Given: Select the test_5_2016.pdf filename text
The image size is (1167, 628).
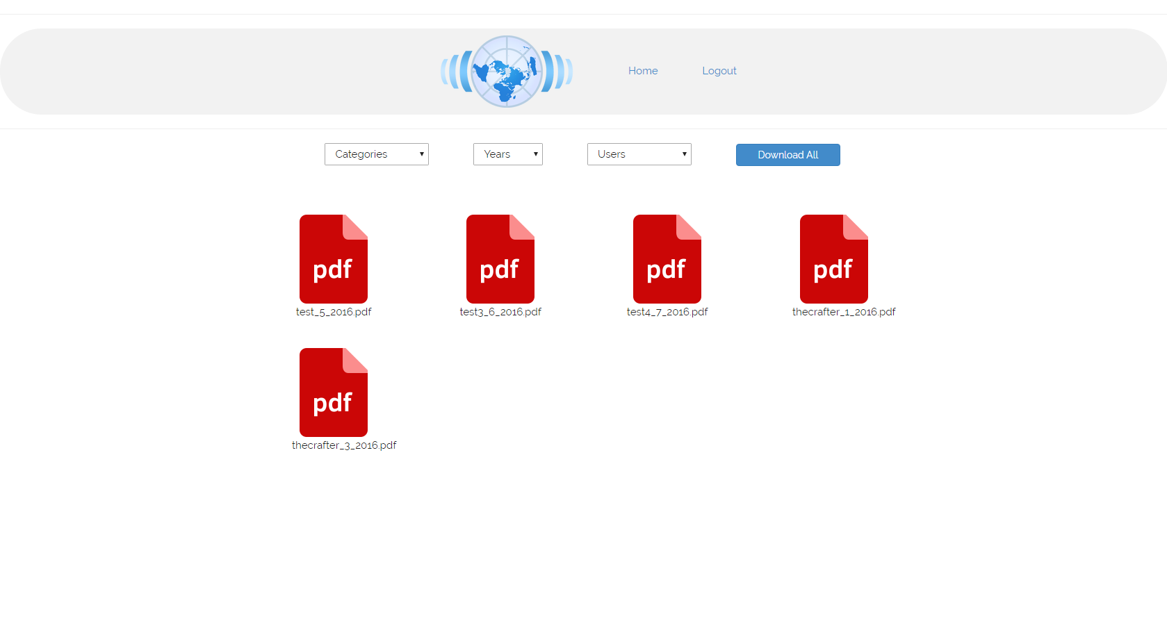Looking at the screenshot, I should click(334, 312).
